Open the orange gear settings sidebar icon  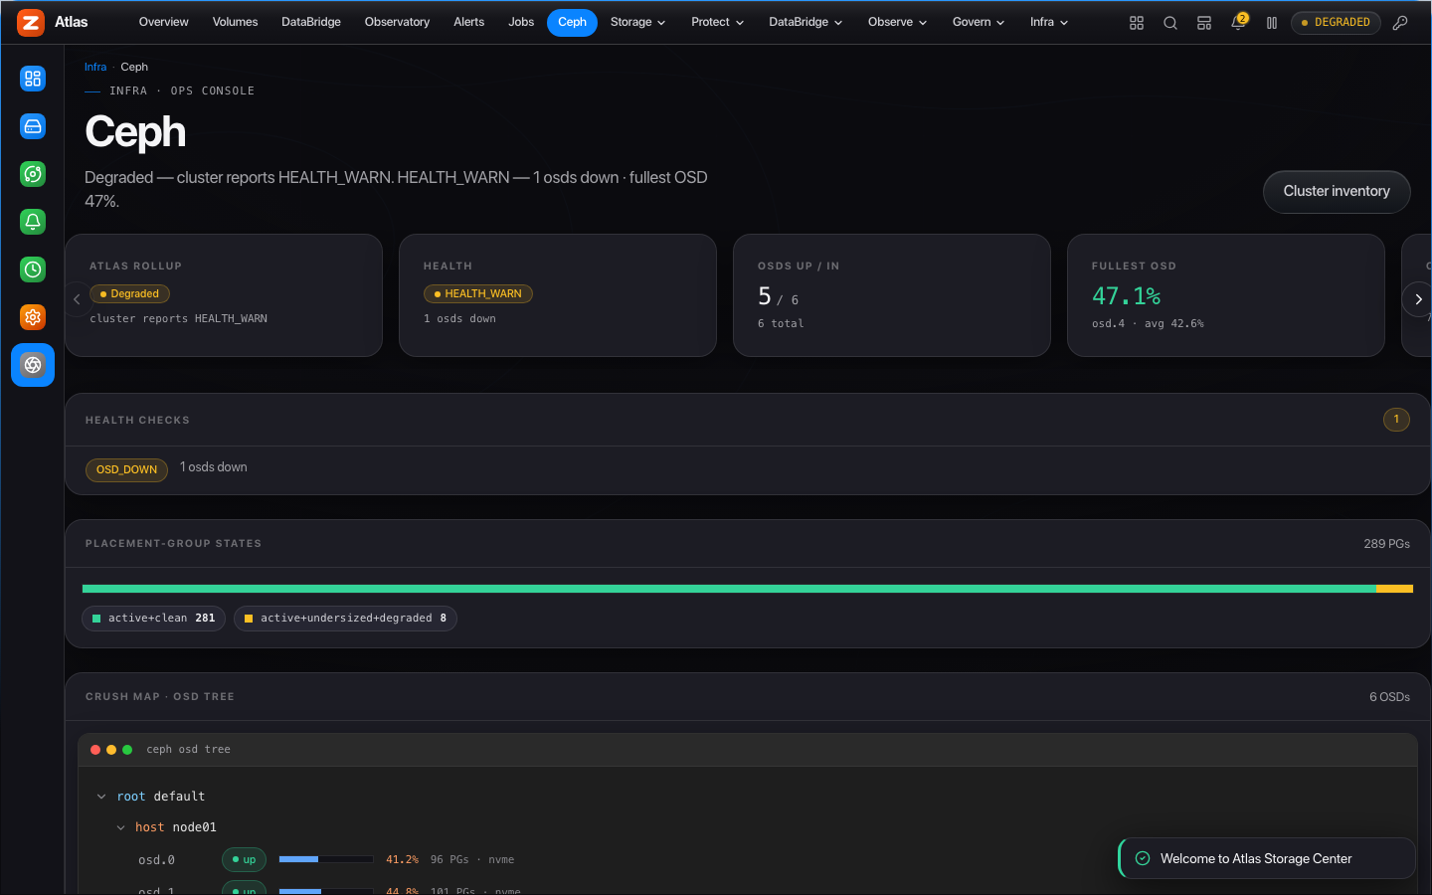(x=33, y=317)
